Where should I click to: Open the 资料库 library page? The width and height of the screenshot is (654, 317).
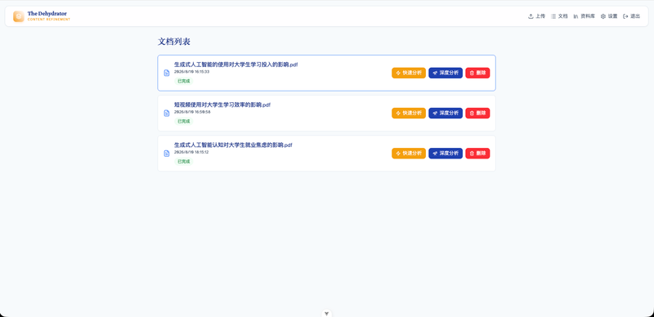pos(585,16)
